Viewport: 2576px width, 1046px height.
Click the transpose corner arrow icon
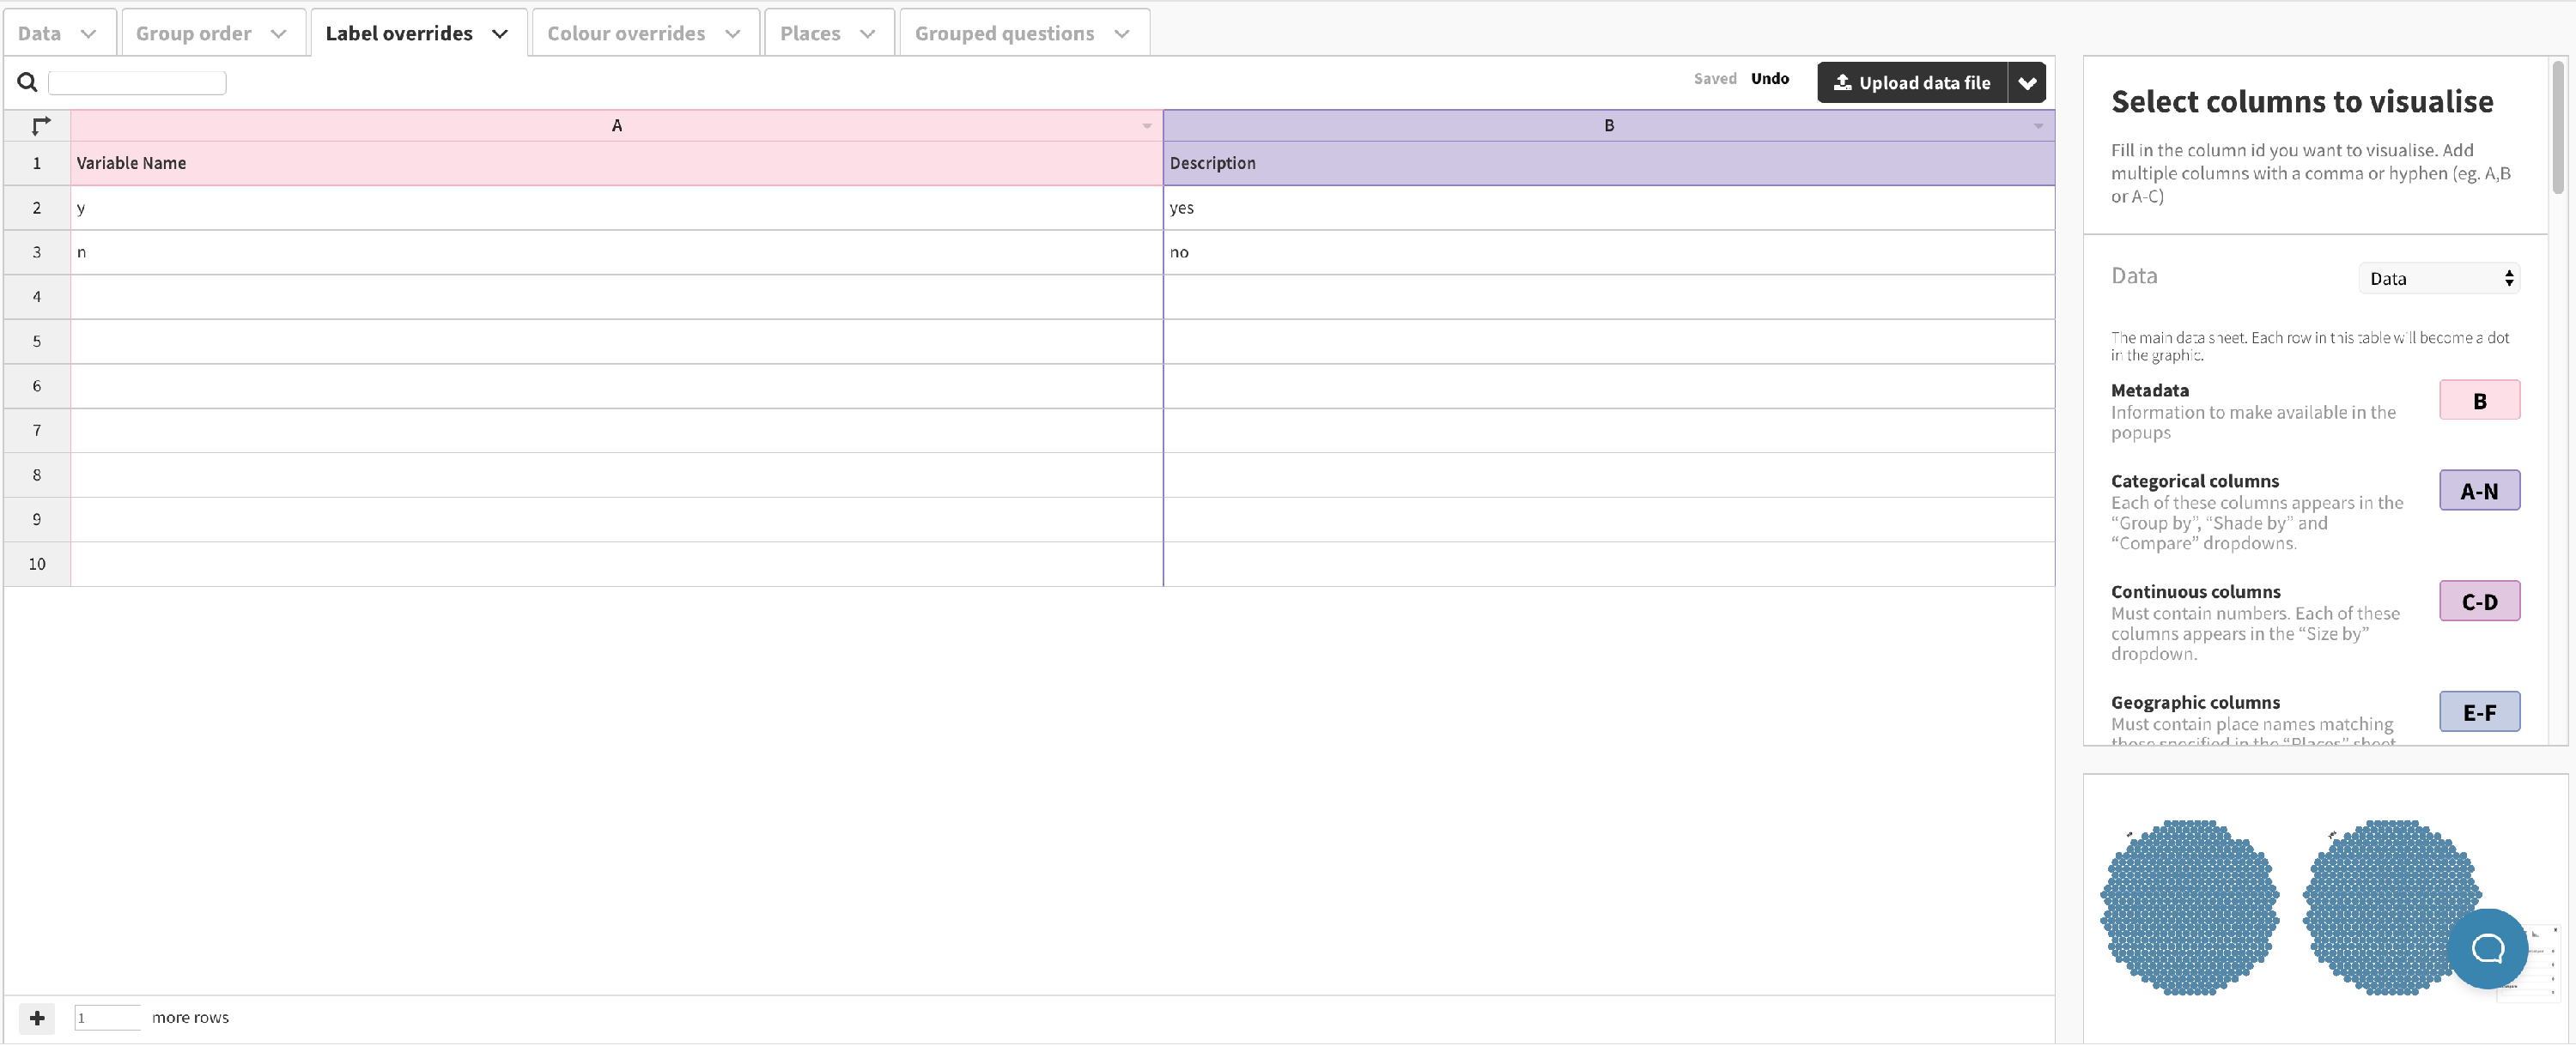pyautogui.click(x=40, y=126)
